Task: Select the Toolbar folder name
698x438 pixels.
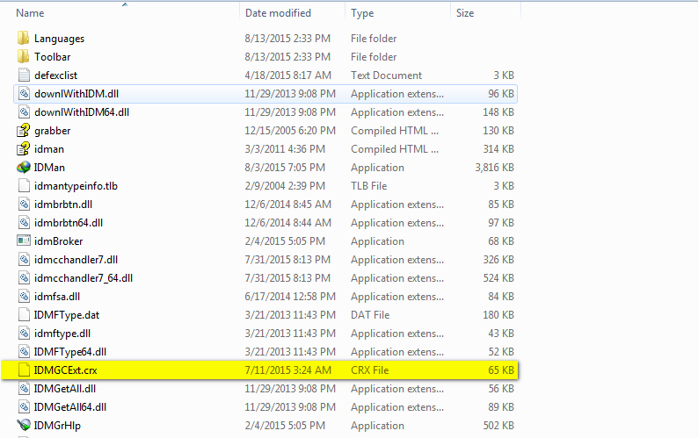Action: (53, 57)
